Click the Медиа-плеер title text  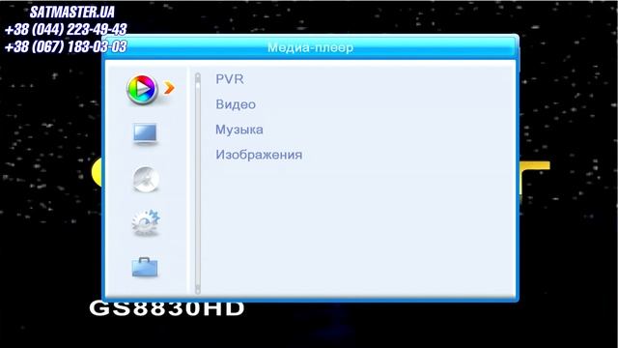pyautogui.click(x=310, y=47)
